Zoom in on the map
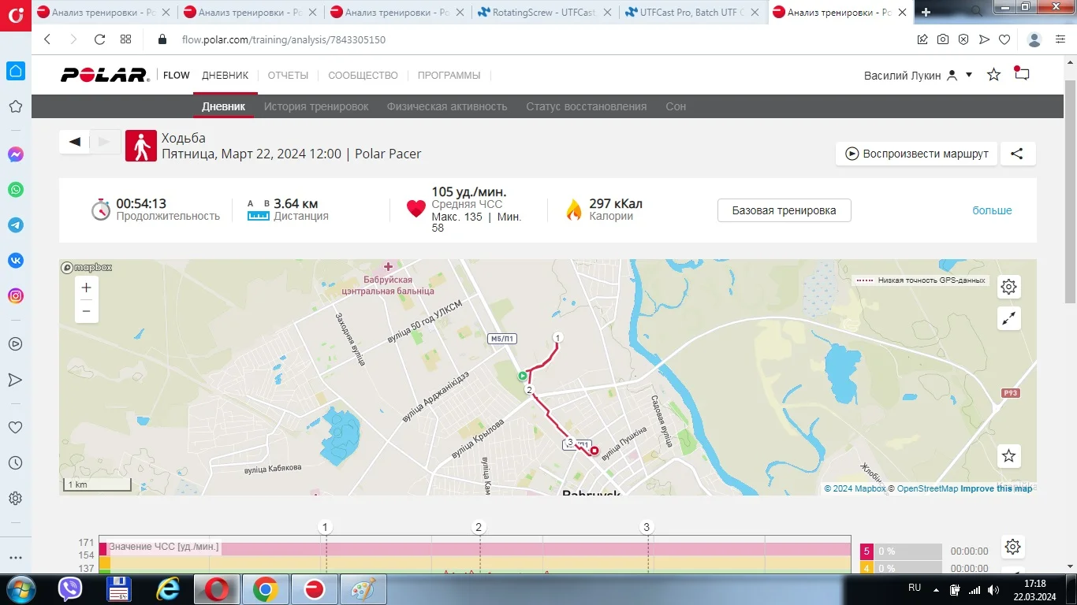Viewport: 1077px width, 605px height. [87, 288]
